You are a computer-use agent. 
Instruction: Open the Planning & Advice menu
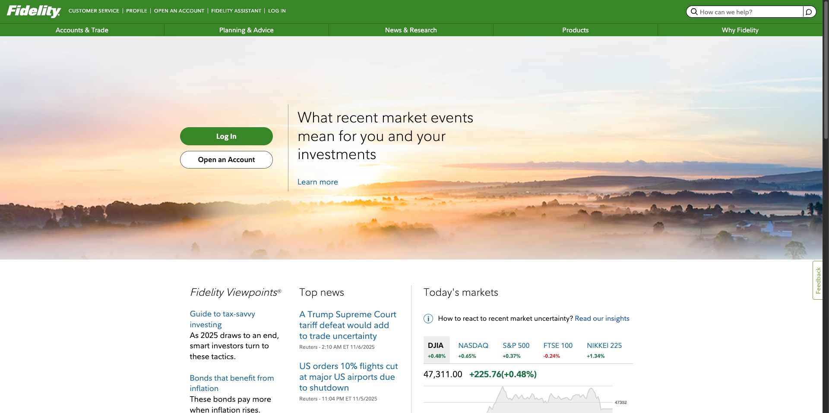[x=247, y=30]
